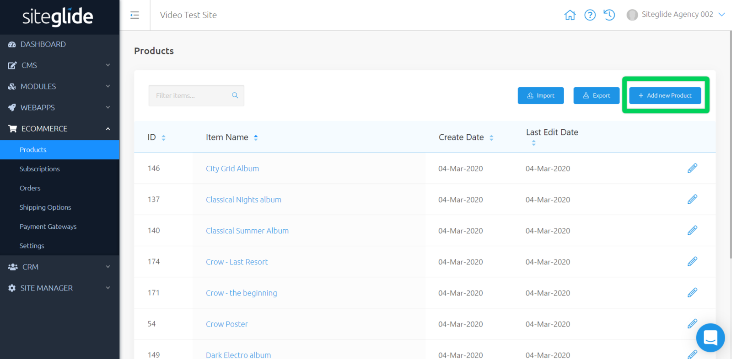The image size is (732, 359).
Task: Click pencil icon for Classical Summer Album
Action: (x=692, y=230)
